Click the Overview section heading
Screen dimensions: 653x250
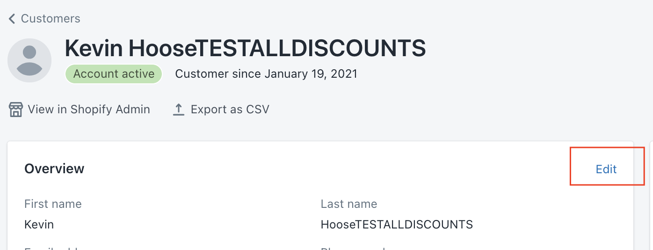[54, 169]
